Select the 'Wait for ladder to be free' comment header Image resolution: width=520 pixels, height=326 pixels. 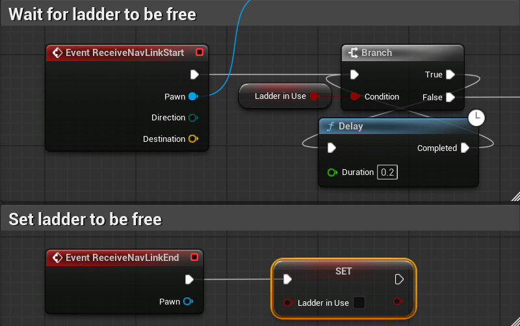pos(103,14)
